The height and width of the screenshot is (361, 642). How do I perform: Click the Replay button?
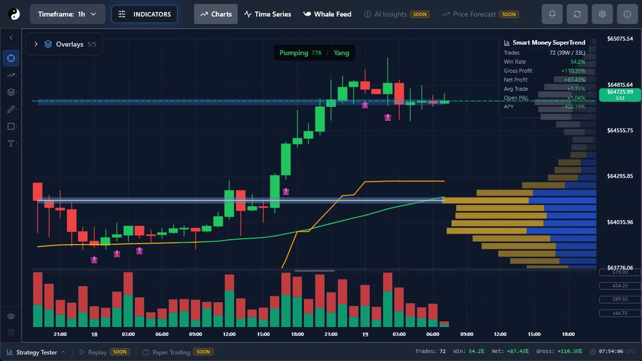(104, 352)
